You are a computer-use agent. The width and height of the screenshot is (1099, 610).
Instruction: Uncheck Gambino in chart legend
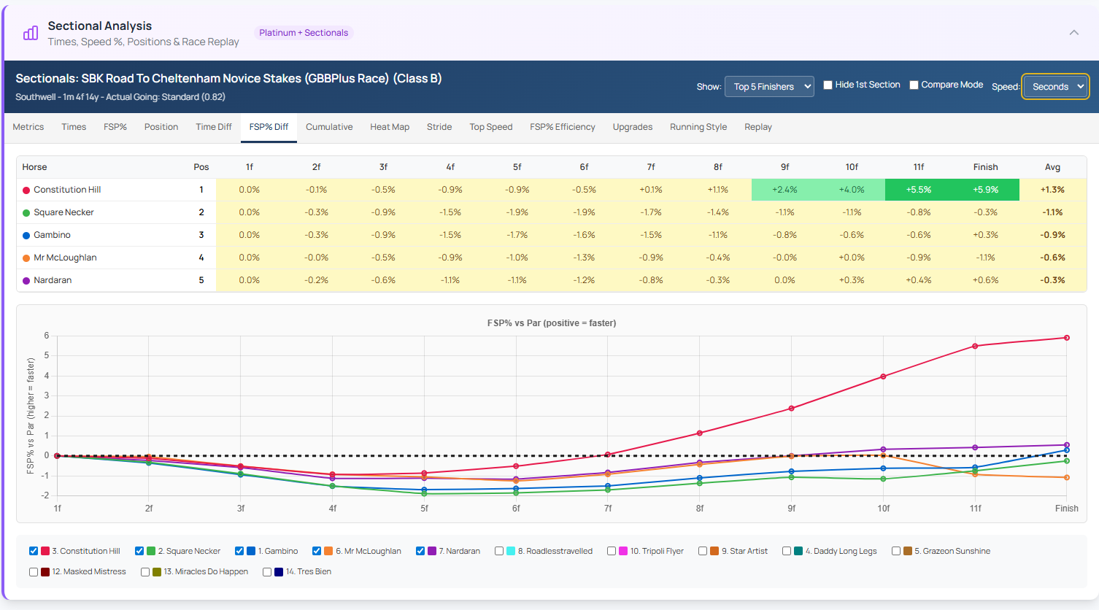[239, 551]
